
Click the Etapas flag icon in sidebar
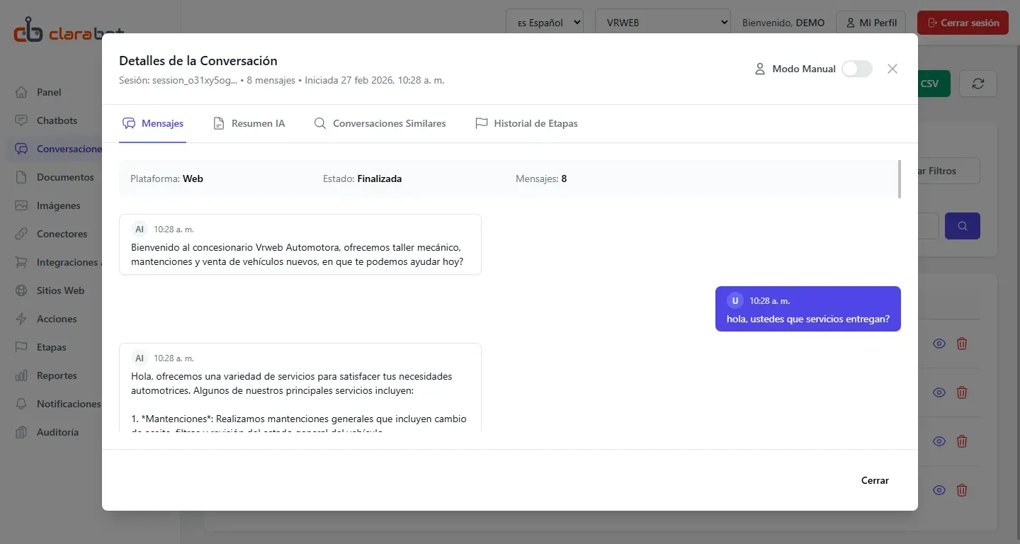pos(22,347)
